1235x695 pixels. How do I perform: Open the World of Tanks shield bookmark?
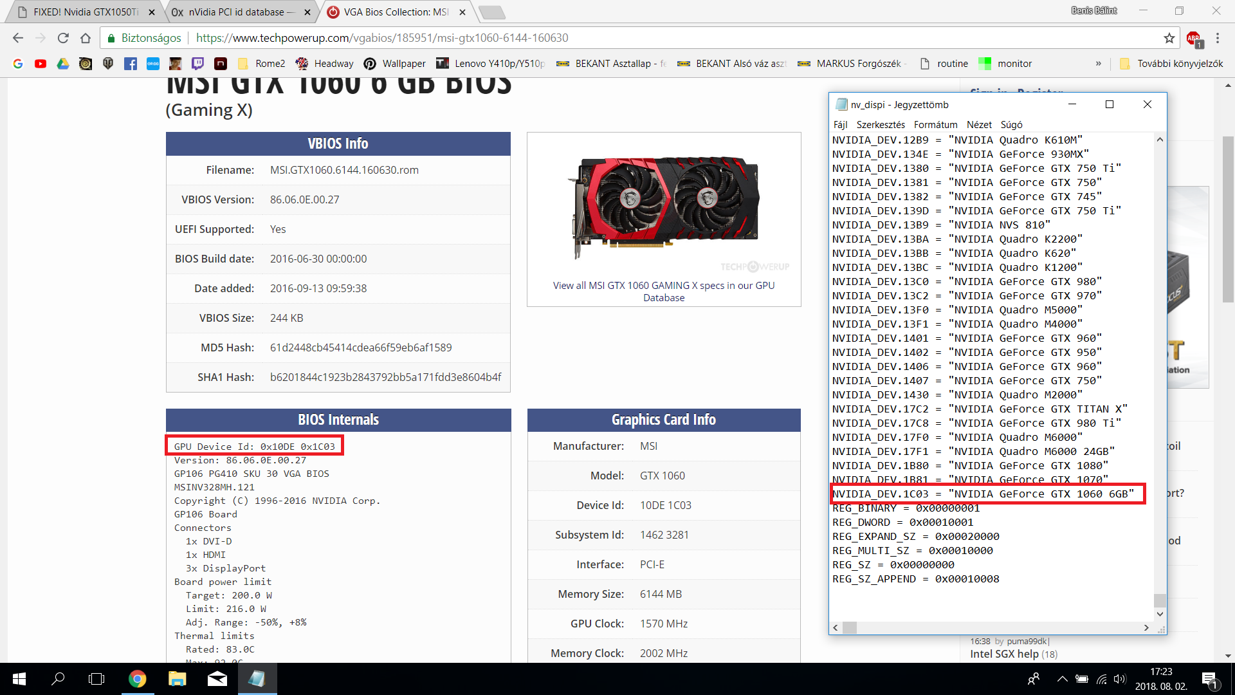(x=108, y=64)
